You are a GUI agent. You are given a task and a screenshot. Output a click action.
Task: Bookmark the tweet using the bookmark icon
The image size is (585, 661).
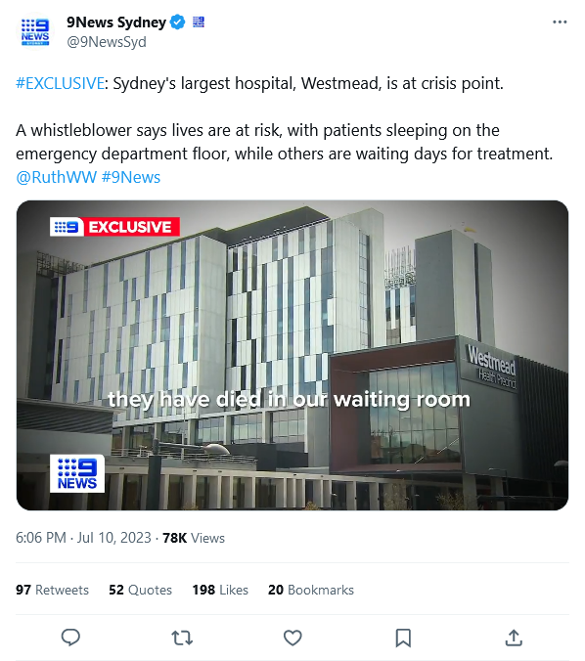coord(403,638)
